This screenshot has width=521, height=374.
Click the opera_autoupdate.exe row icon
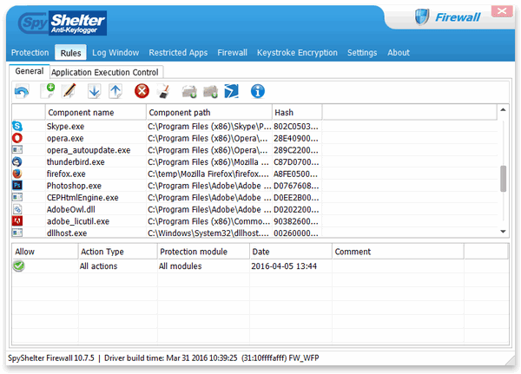[x=17, y=150]
